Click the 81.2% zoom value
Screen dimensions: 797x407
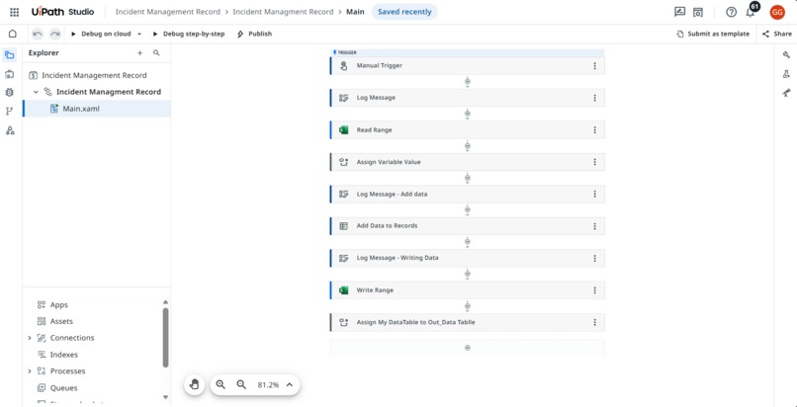coord(268,385)
